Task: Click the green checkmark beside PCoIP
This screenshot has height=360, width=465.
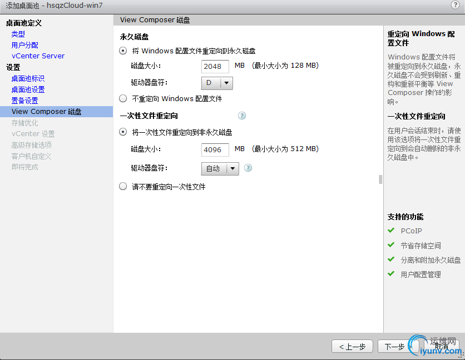Action: pyautogui.click(x=391, y=230)
